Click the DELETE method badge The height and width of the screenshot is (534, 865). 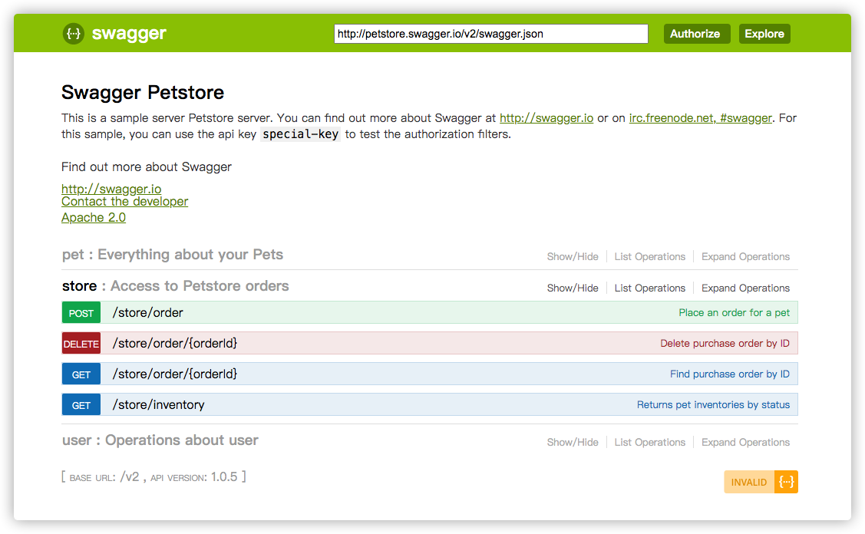(x=81, y=344)
